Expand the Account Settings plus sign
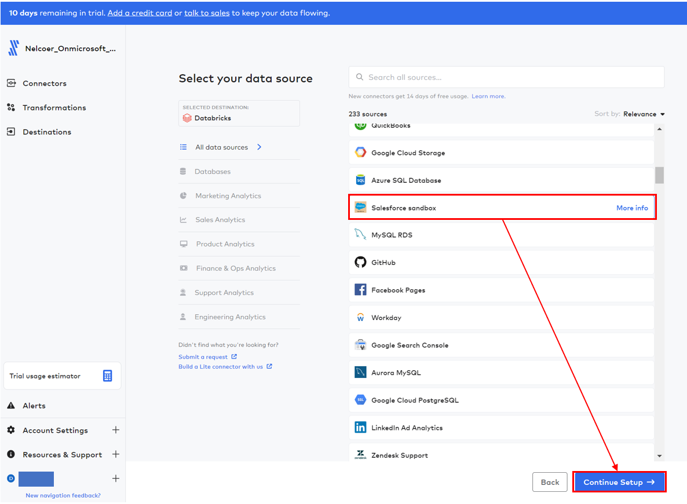The width and height of the screenshot is (687, 504). 116,430
